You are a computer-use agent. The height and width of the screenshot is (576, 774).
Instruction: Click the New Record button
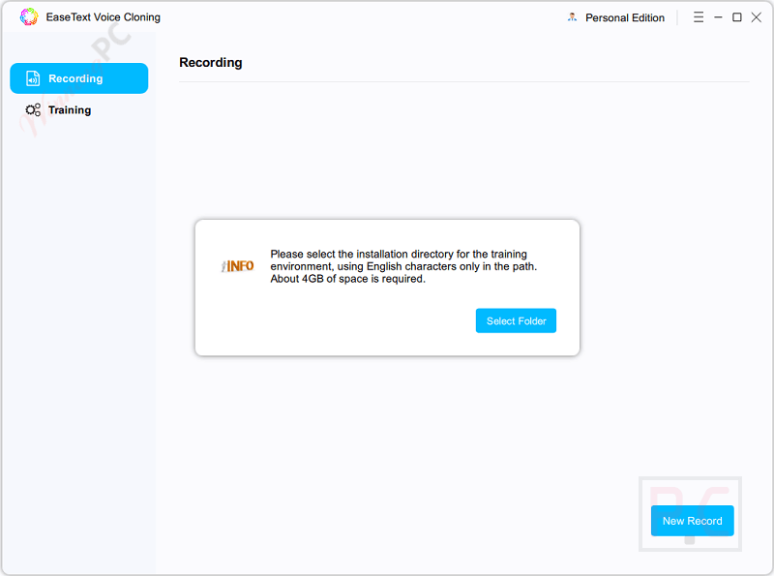(692, 521)
